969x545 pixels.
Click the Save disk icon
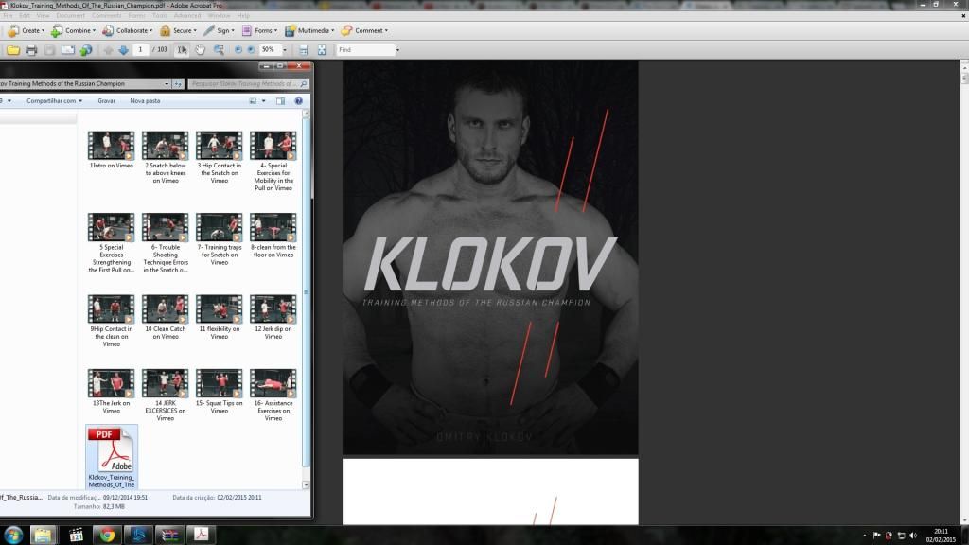tap(49, 50)
